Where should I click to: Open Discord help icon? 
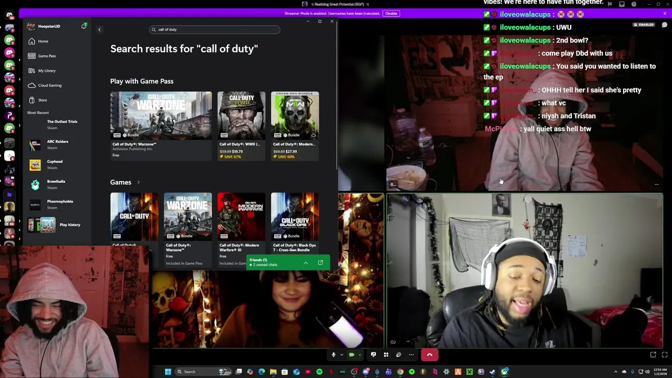point(634,4)
